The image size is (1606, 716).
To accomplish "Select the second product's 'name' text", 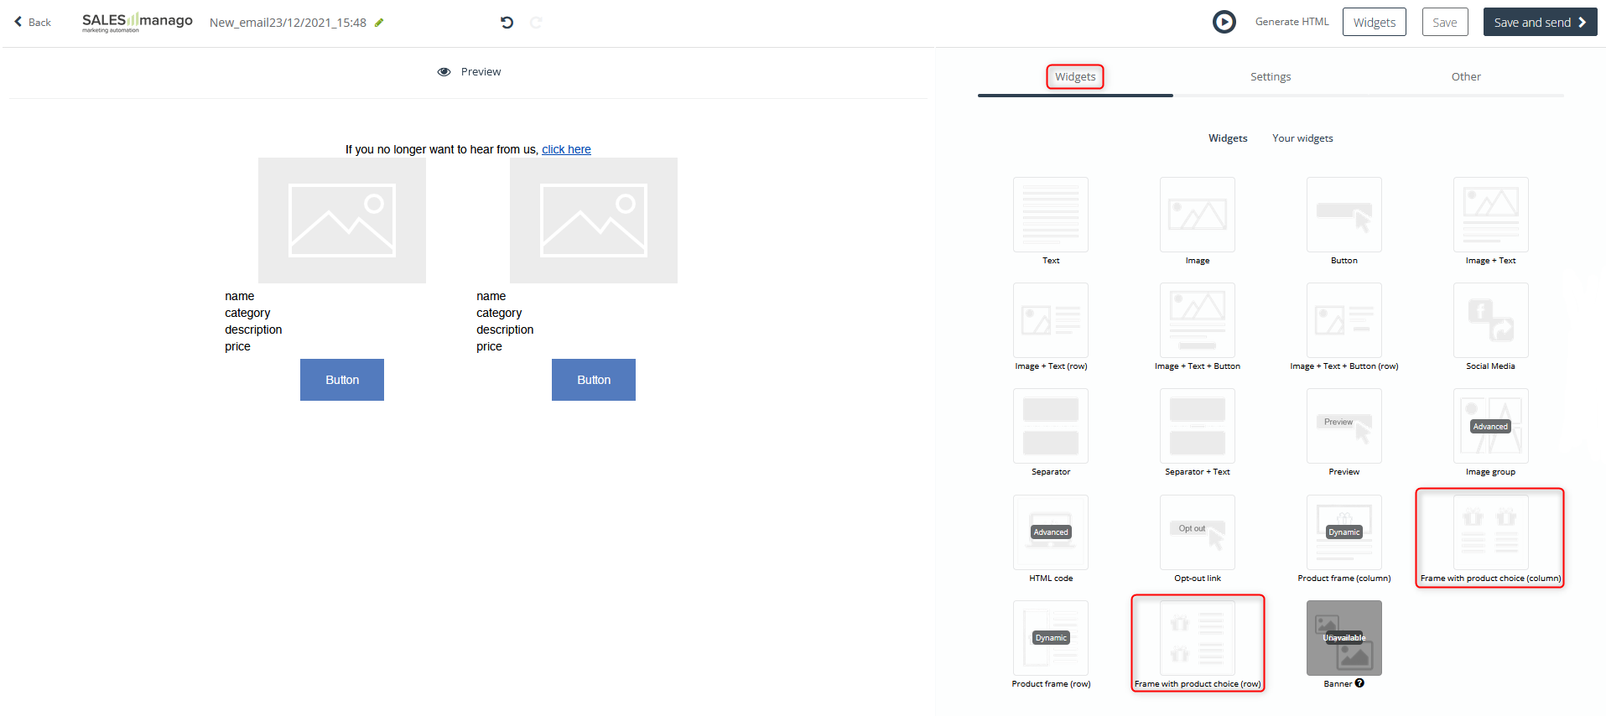I will tap(491, 296).
